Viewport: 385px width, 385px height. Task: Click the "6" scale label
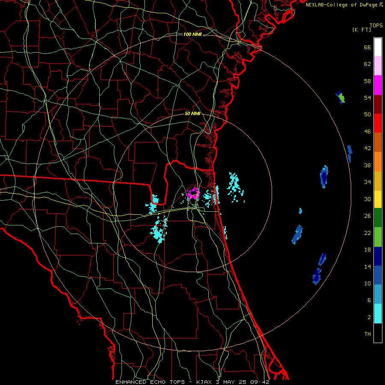point(369,300)
